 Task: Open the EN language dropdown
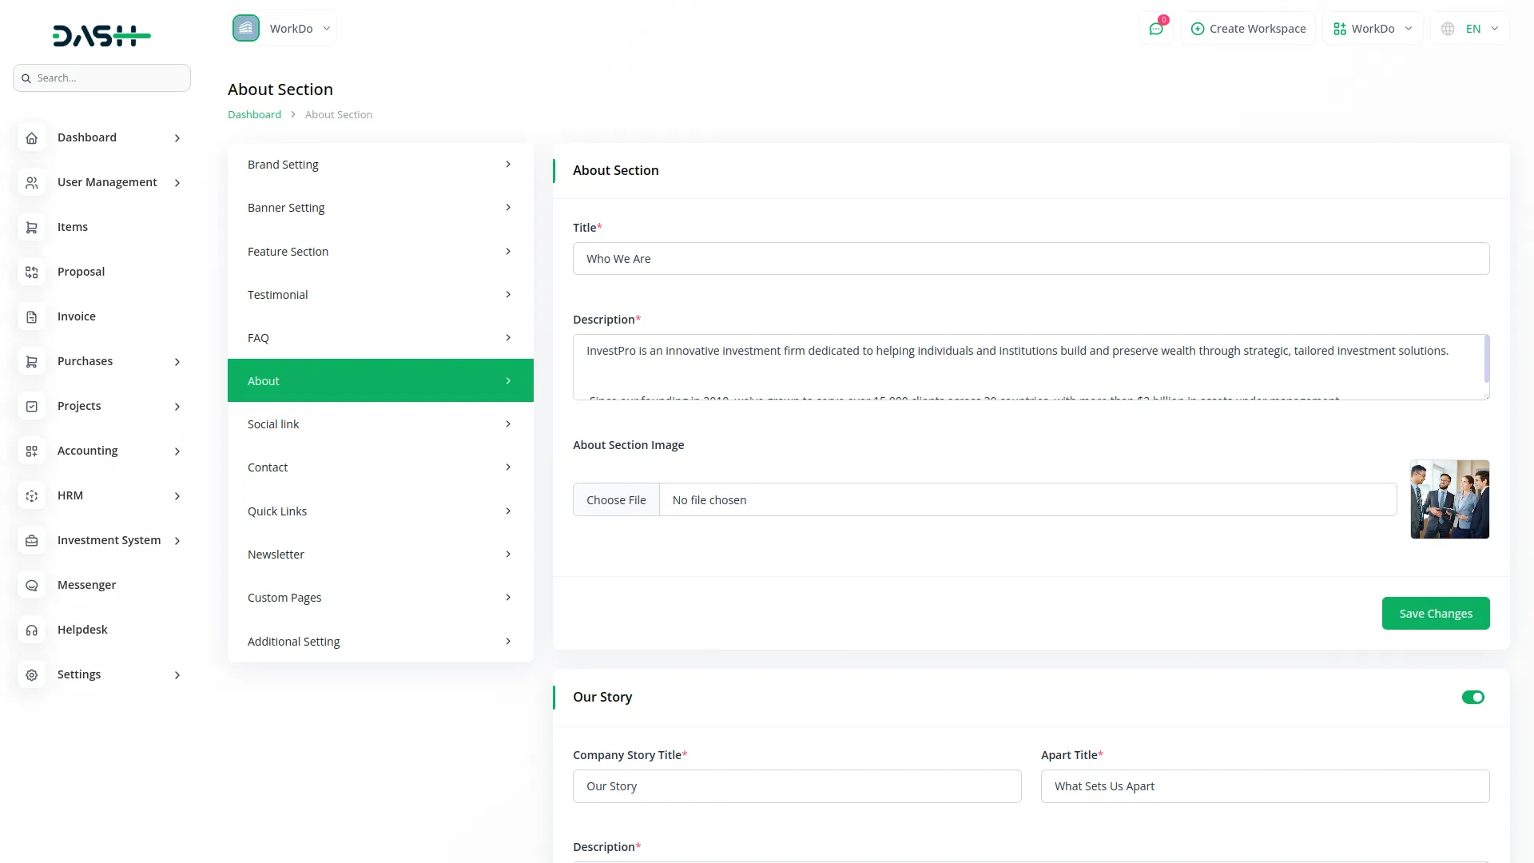(1472, 29)
